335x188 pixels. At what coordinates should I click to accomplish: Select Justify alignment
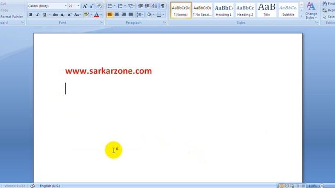131,15
